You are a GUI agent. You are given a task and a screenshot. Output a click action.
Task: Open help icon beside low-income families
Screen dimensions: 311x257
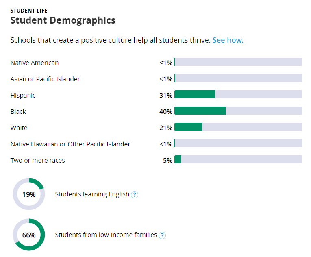coord(162,235)
